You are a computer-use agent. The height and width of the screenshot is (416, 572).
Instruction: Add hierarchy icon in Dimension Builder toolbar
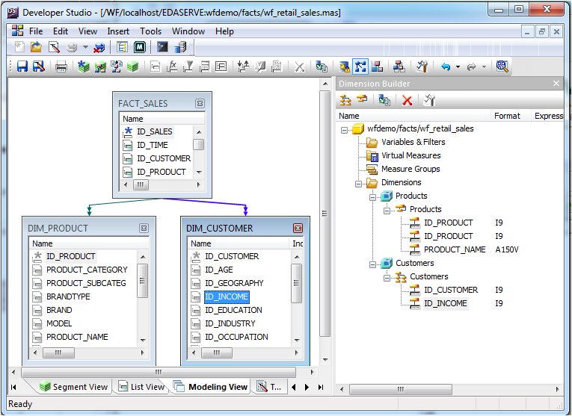345,100
